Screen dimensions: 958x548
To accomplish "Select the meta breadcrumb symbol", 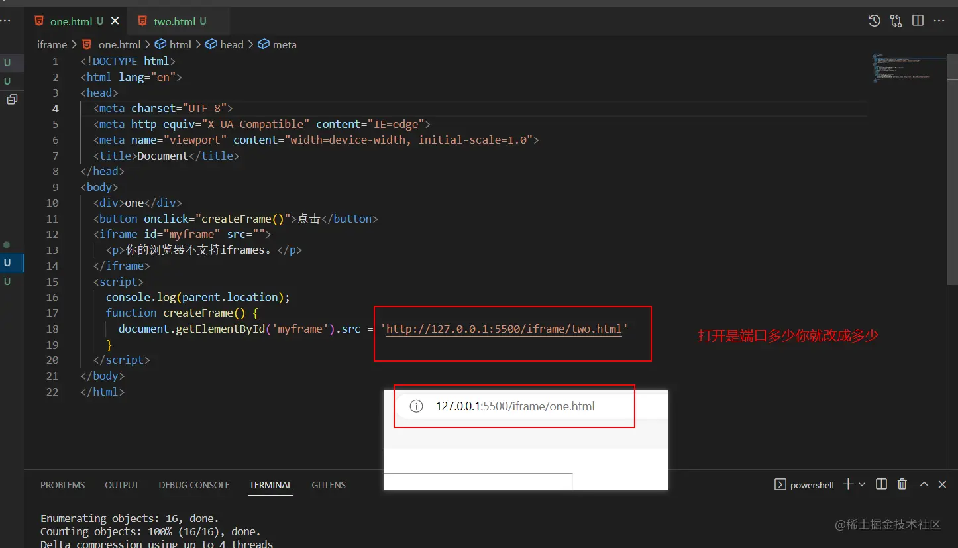I will click(278, 45).
